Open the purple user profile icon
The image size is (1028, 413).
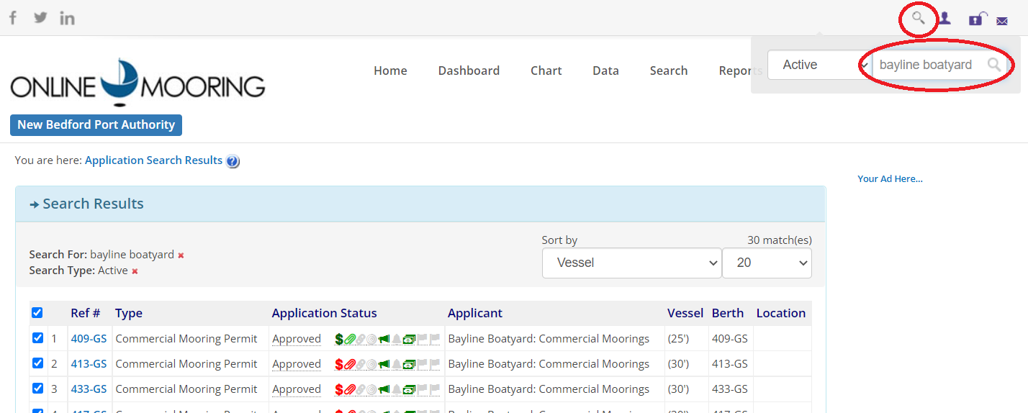[944, 19]
